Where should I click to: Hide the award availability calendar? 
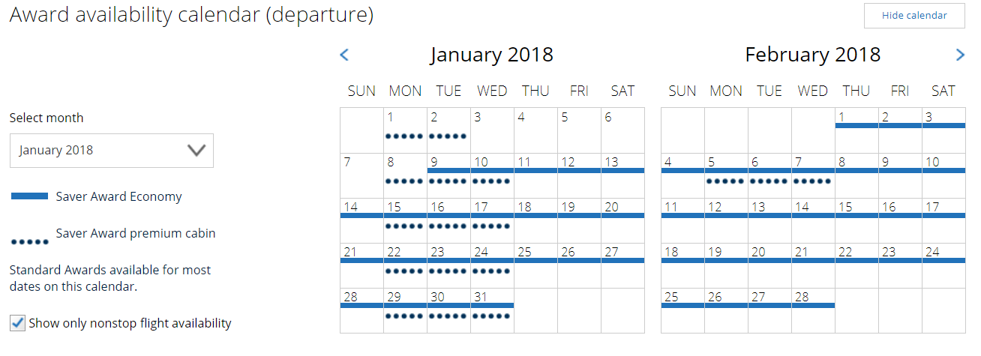(914, 15)
